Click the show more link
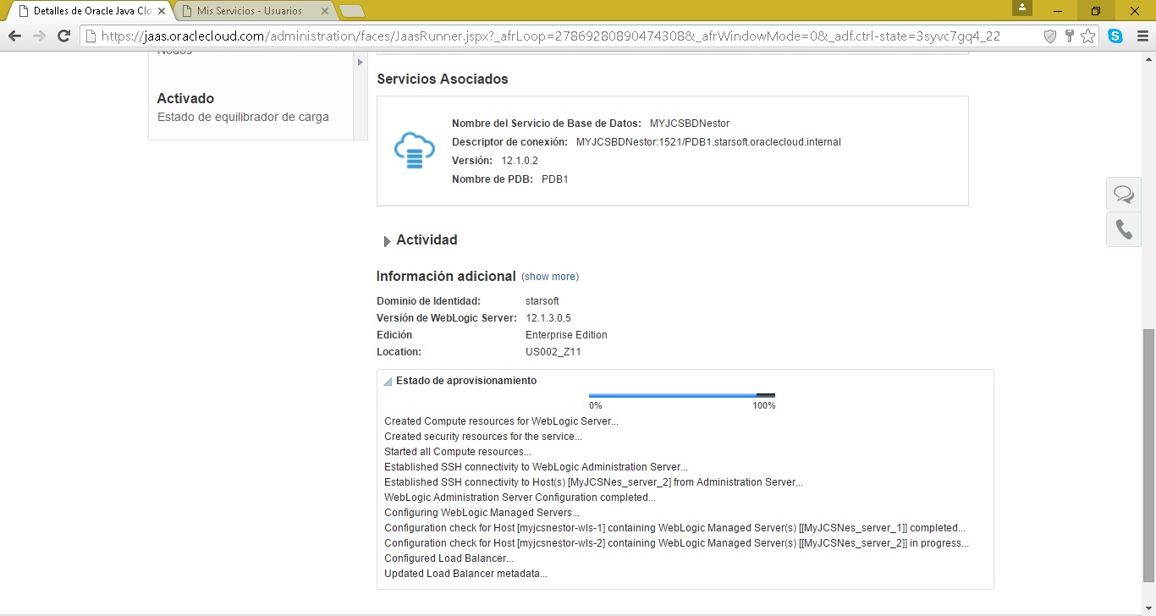This screenshot has width=1156, height=616. [550, 277]
